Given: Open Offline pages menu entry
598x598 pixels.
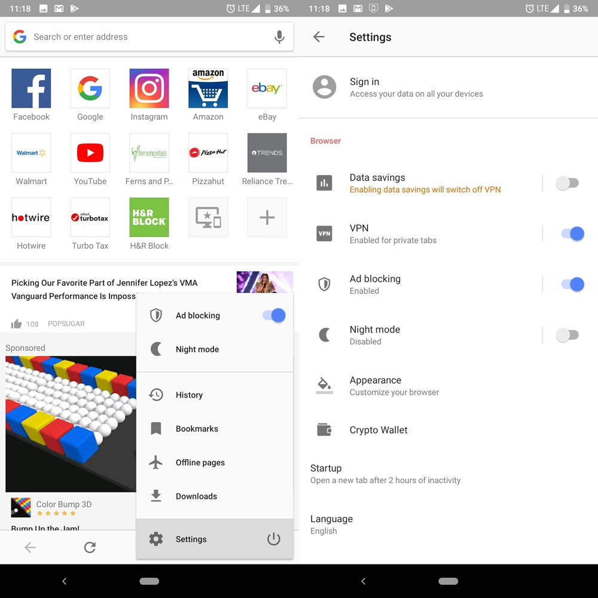Looking at the screenshot, I should [x=200, y=462].
